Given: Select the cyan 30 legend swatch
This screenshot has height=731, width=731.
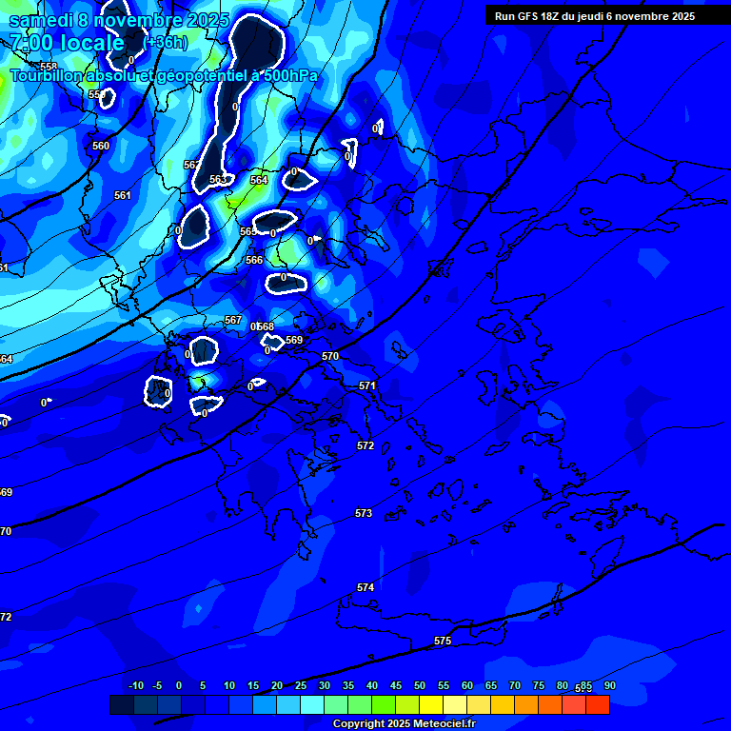Looking at the screenshot, I should tap(312, 705).
